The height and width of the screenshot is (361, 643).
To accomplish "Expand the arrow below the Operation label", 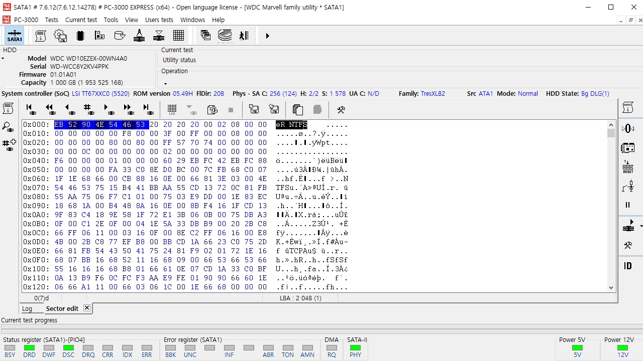I will pos(165,84).
